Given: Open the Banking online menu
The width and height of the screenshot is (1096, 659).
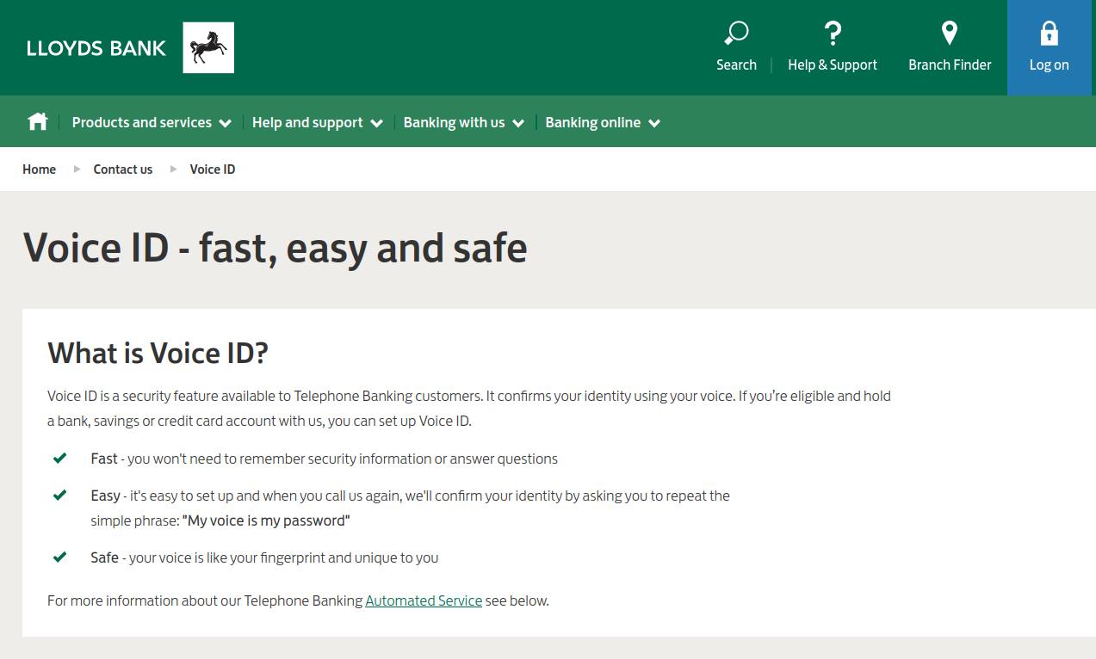Looking at the screenshot, I should pyautogui.click(x=593, y=122).
